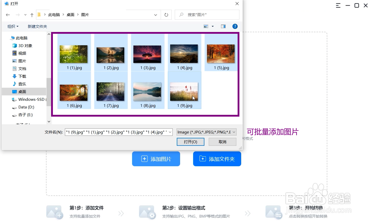This screenshot has height=223, width=372.
Task: Expand the address bar history dropdown
Action: click(x=156, y=15)
